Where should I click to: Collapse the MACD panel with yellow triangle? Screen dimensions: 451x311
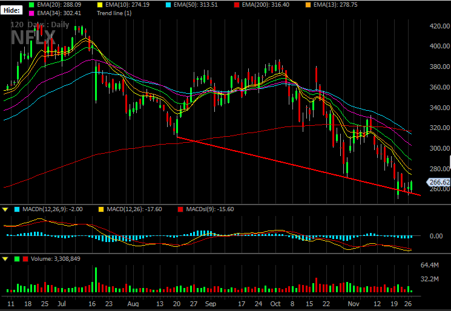click(x=5, y=209)
